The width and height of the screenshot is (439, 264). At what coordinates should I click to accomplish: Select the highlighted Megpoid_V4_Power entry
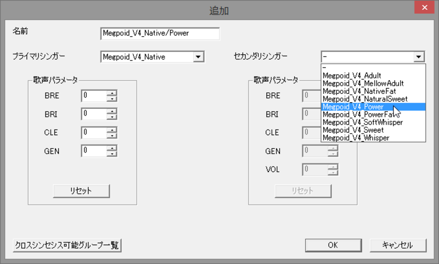pos(373,106)
